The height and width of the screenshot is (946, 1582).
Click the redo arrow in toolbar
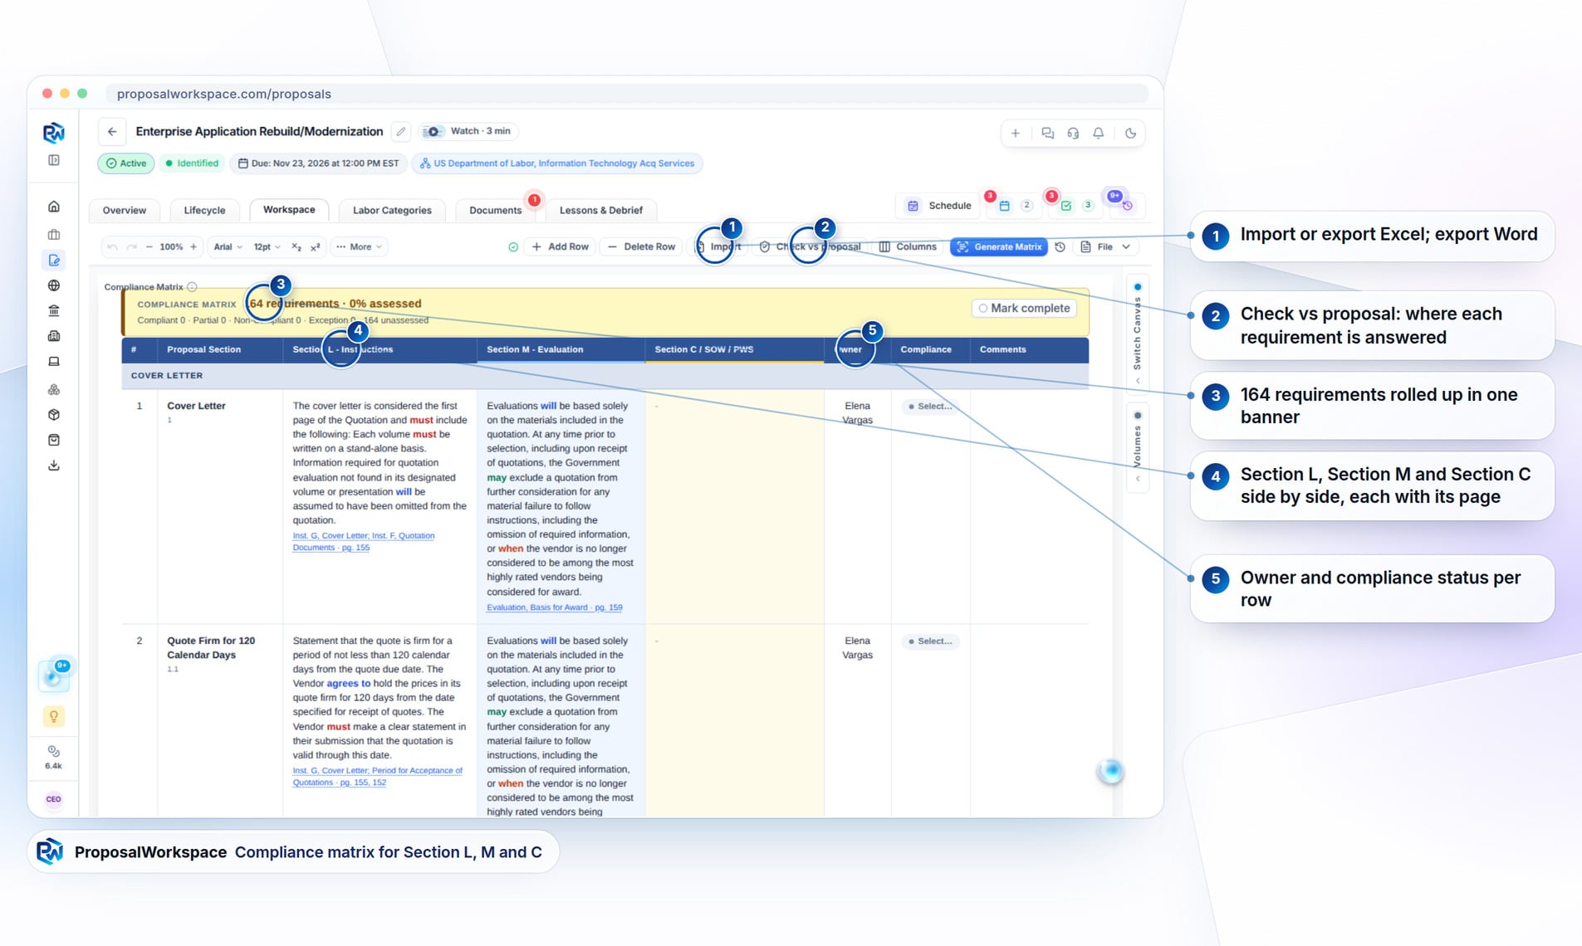[x=131, y=246]
